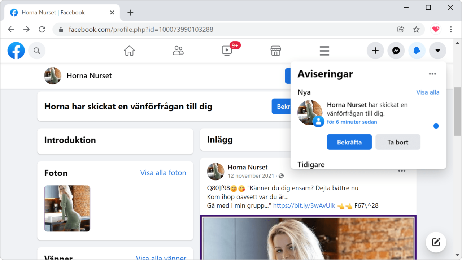Click Ta bort to remove friend request
The image size is (462, 260).
click(x=398, y=142)
